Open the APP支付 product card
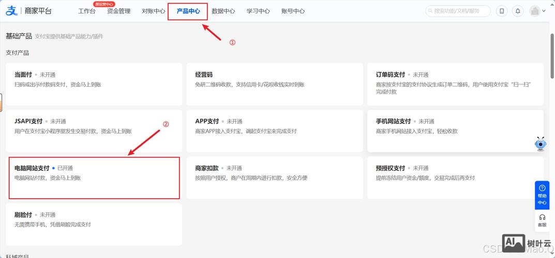This screenshot has height=258, width=555. (275, 131)
